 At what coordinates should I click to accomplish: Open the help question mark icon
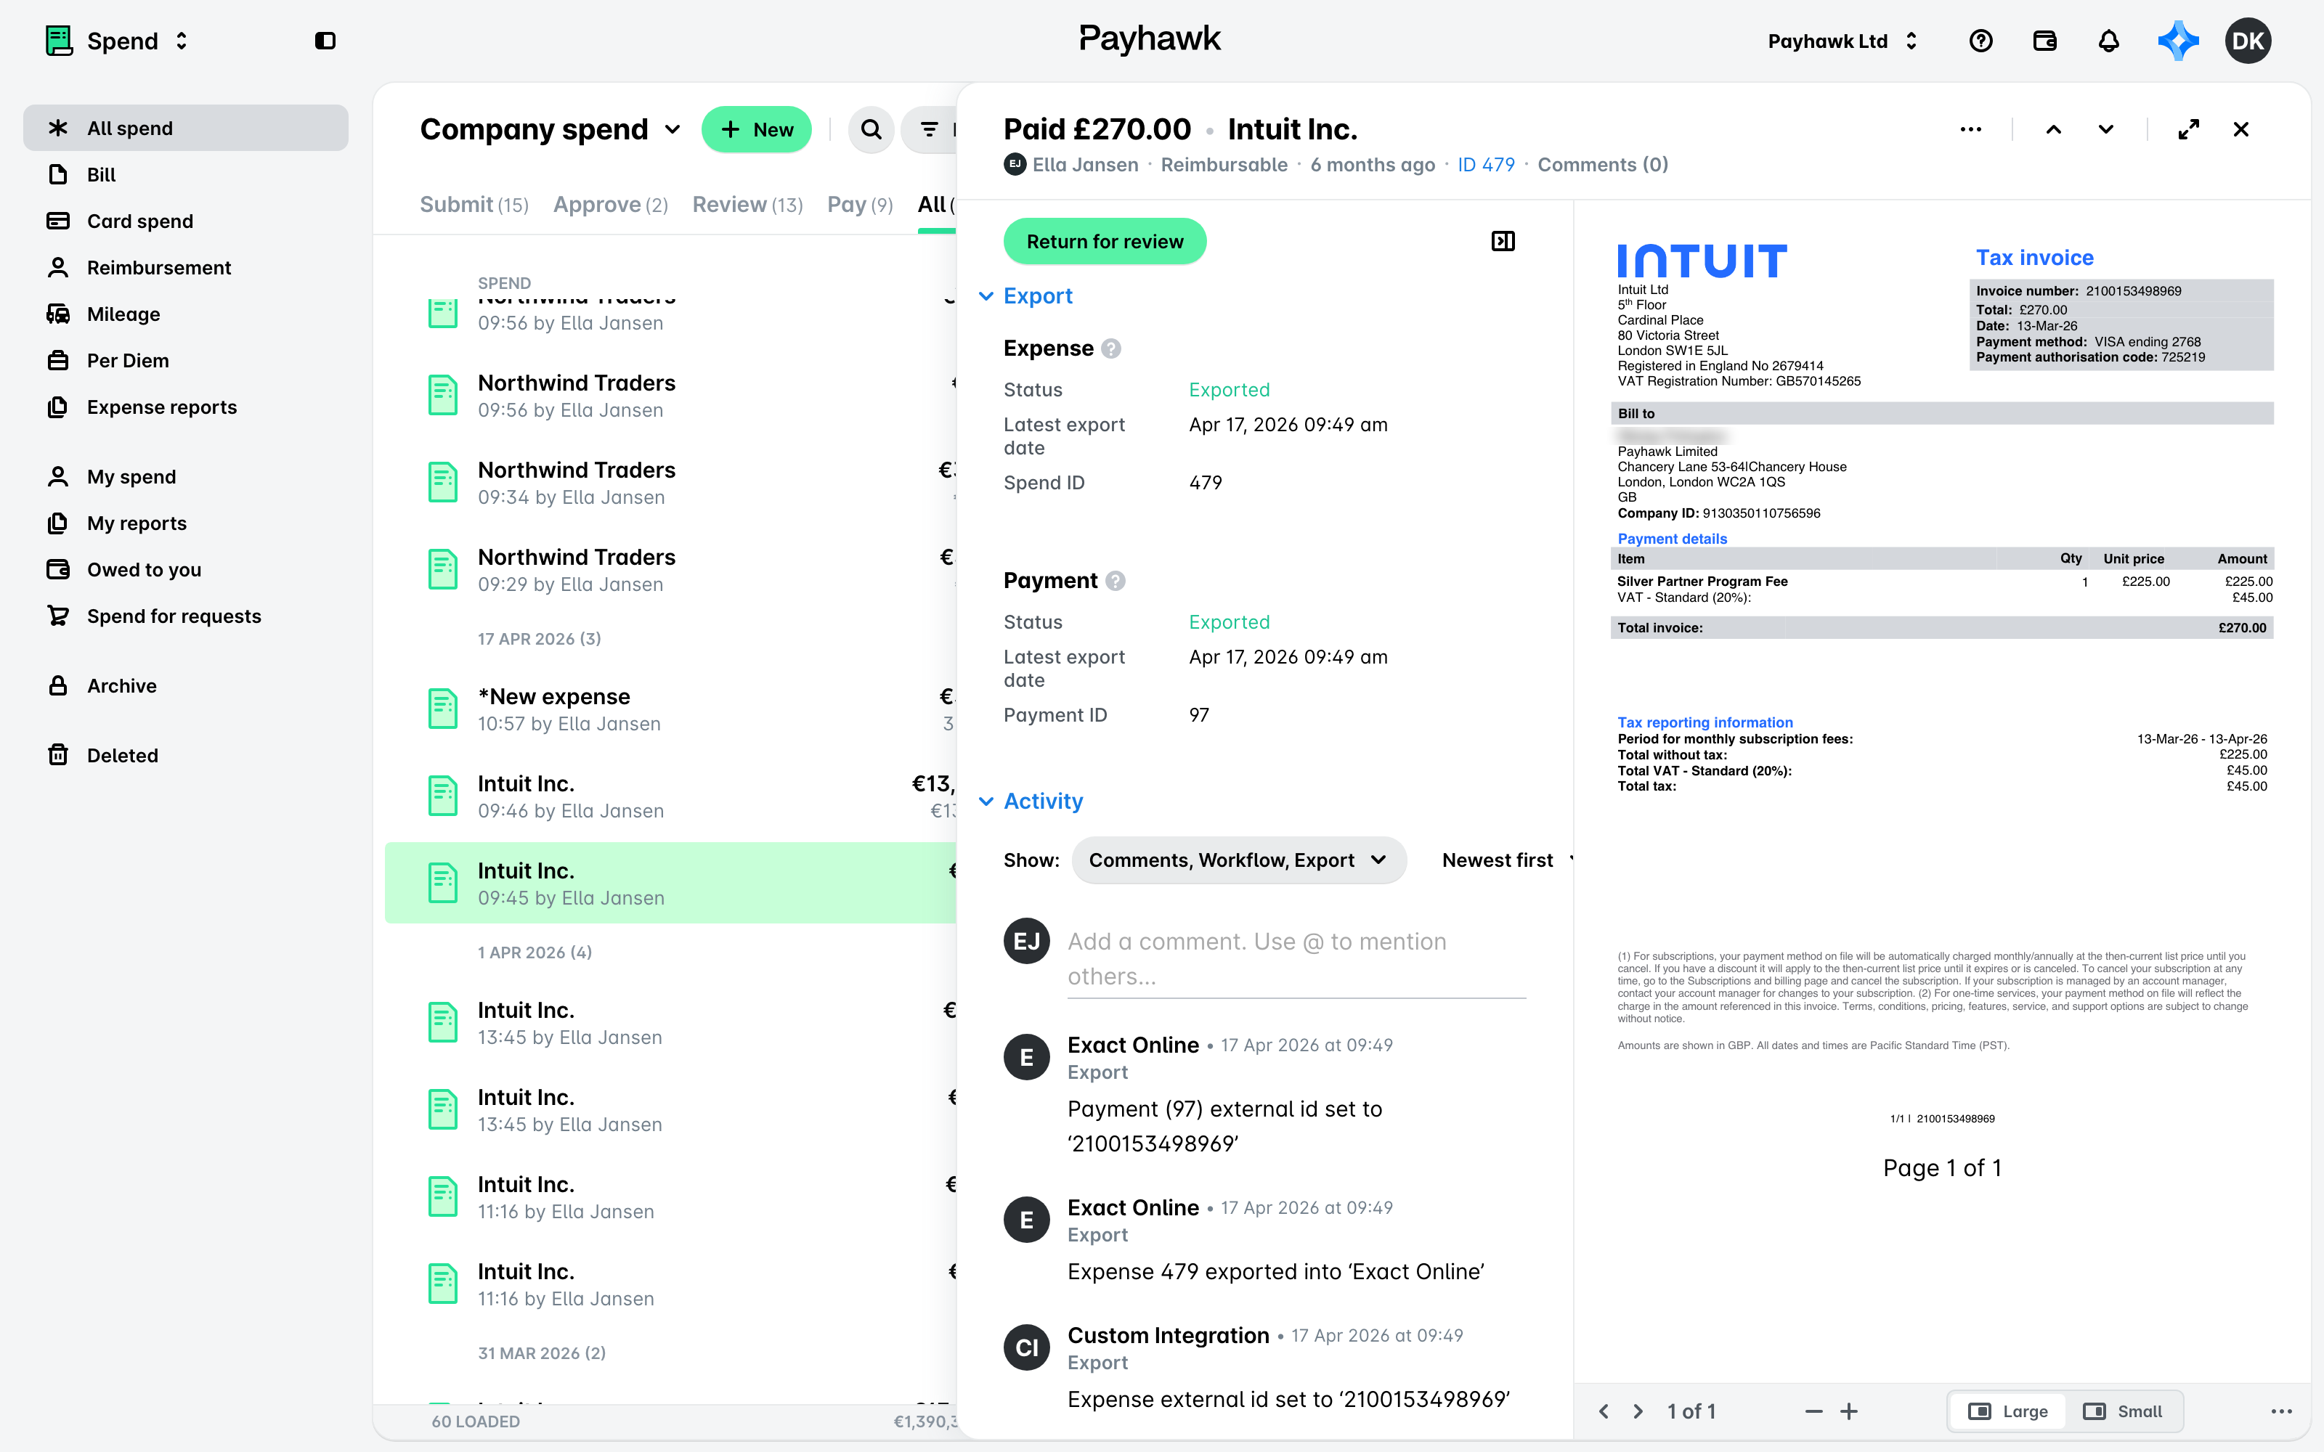1980,41
